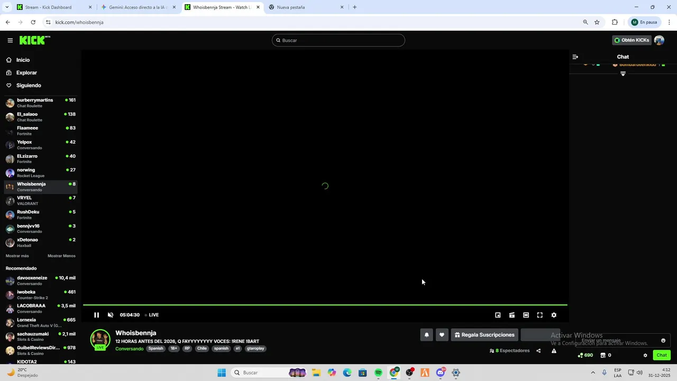
Task: Go to Kick home via logo
Action: click(x=34, y=40)
